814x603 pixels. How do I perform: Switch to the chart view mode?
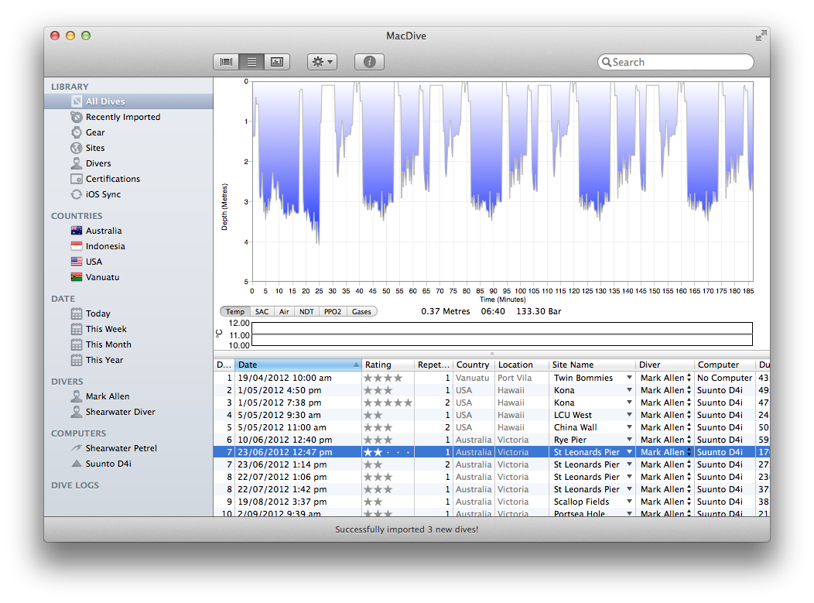click(277, 62)
